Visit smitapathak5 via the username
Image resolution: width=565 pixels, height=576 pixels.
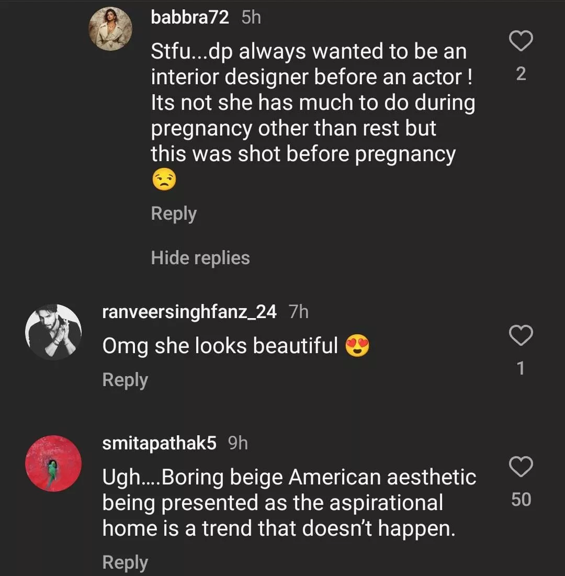(x=160, y=444)
